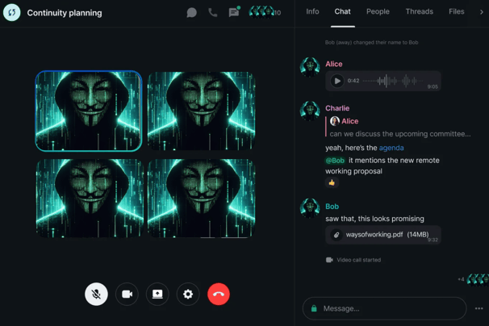Click Alice's avatar beside the voice message
The height and width of the screenshot is (326, 489).
click(310, 67)
